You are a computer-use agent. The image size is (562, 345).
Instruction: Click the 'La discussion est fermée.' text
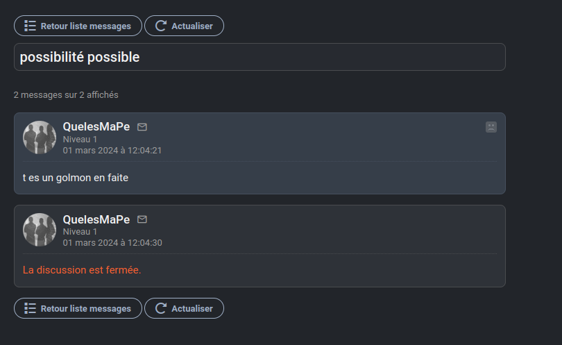82,270
